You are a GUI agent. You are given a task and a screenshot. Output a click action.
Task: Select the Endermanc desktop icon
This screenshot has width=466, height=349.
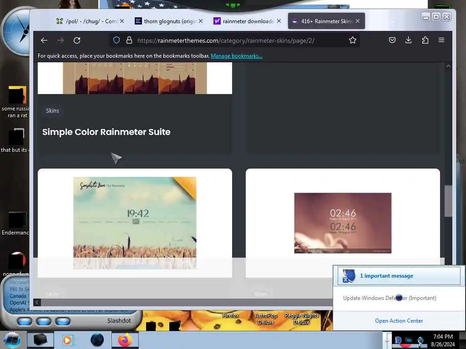[x=16, y=224]
